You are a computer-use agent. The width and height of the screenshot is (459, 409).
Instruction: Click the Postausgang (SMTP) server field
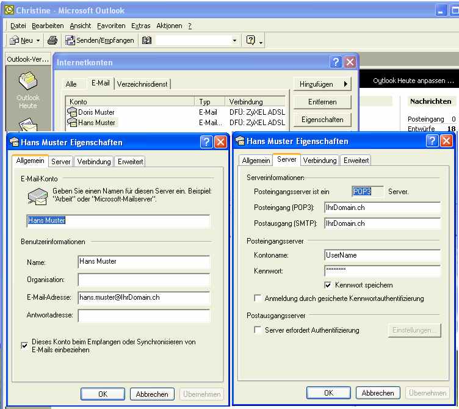pyautogui.click(x=382, y=223)
